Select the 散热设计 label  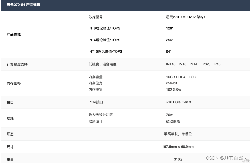tap(95, 121)
